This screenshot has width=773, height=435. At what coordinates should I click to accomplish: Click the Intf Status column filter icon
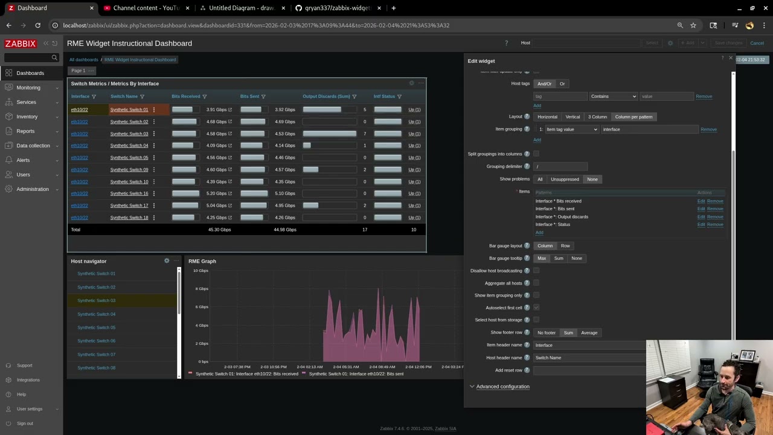coord(399,97)
